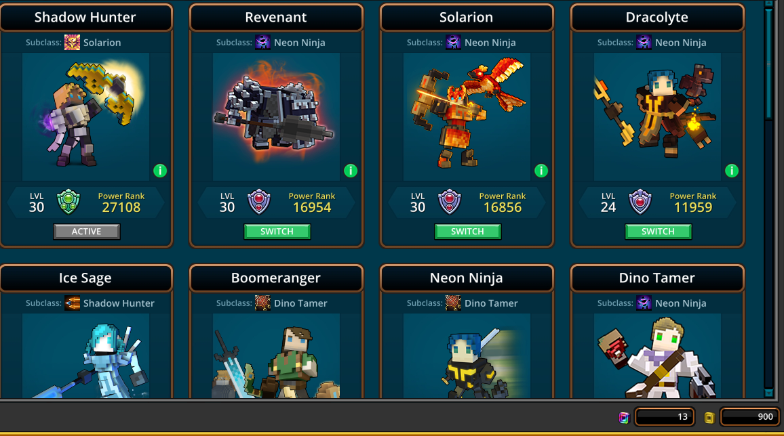
Task: Click the gold coin currency icon
Action: click(x=709, y=417)
